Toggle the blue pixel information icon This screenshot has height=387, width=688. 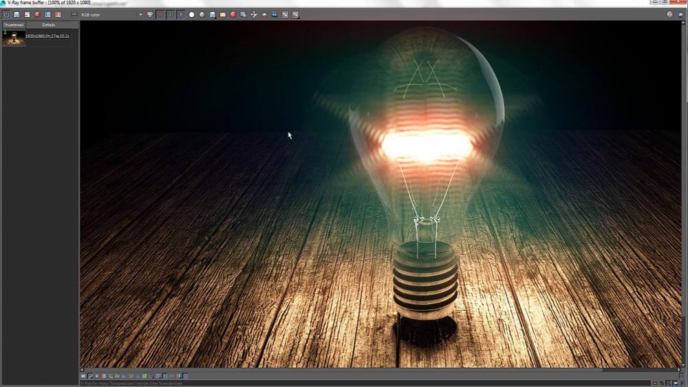point(97,376)
